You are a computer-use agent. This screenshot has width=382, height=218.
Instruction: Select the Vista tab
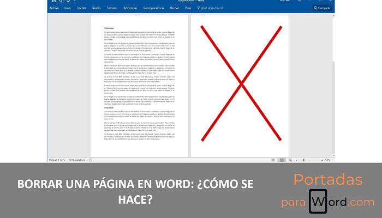pyautogui.click(x=188, y=8)
